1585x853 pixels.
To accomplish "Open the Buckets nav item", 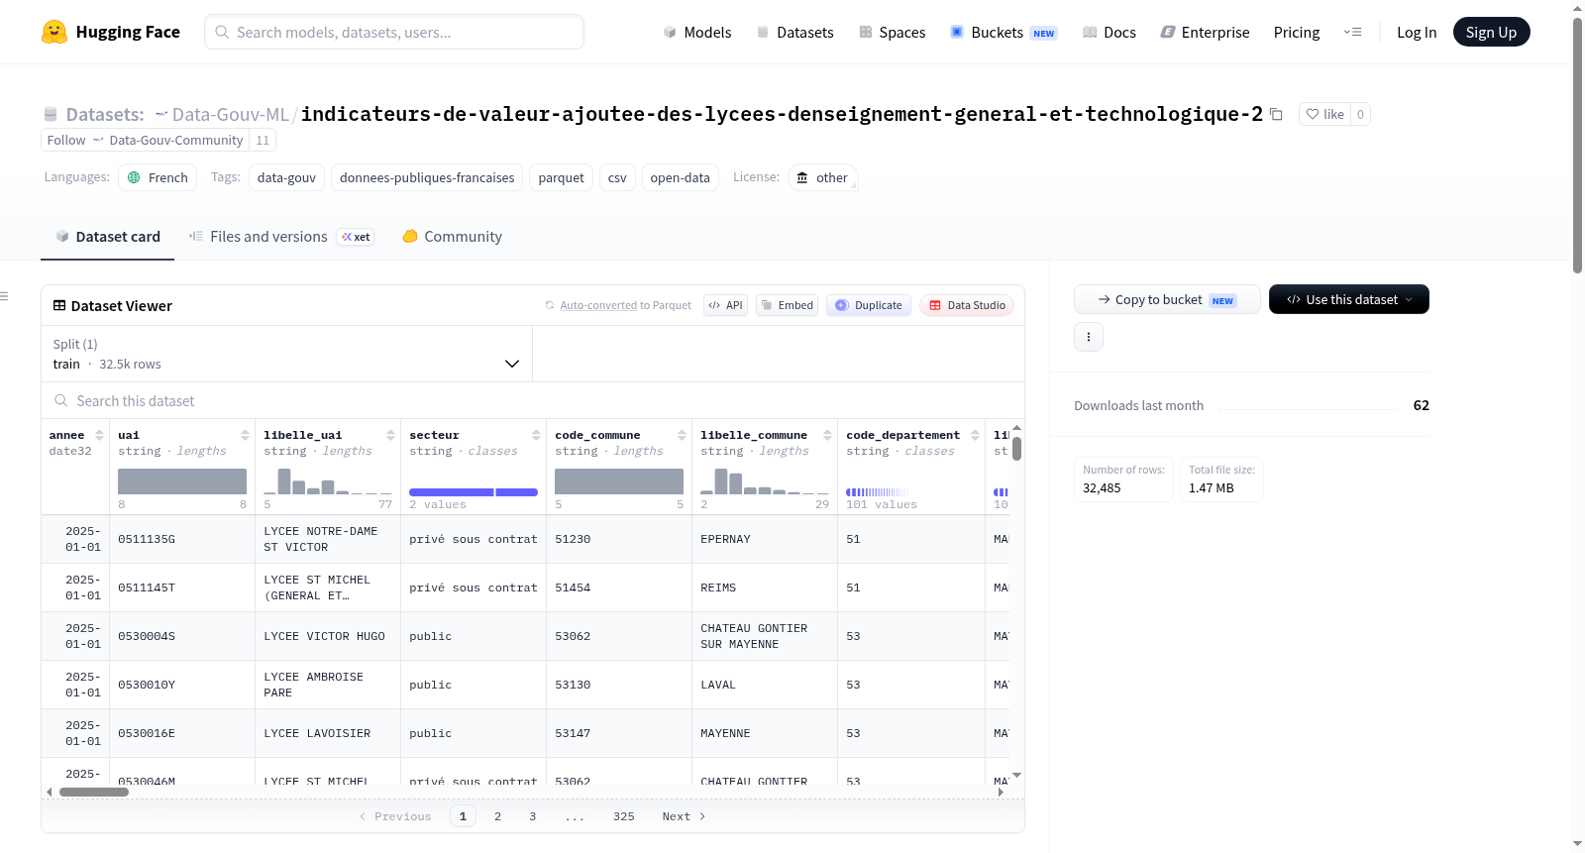I will point(1004,32).
